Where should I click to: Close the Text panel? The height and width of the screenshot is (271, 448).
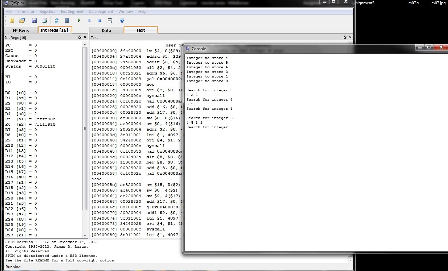pos(350,38)
